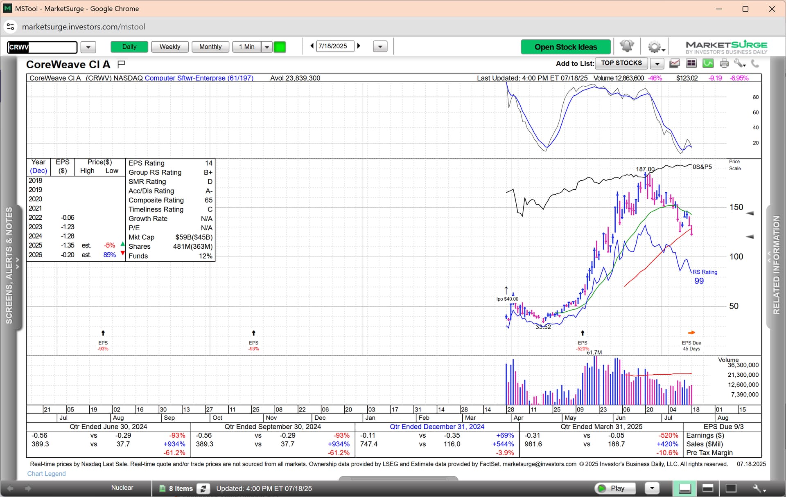This screenshot has height=497, width=786.
Task: Click the Open Stock Ideas button
Action: tap(565, 47)
